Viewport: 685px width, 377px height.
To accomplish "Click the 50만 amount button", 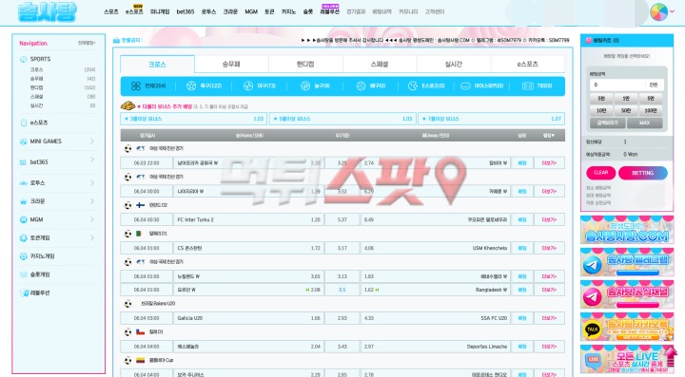I will 626,111.
